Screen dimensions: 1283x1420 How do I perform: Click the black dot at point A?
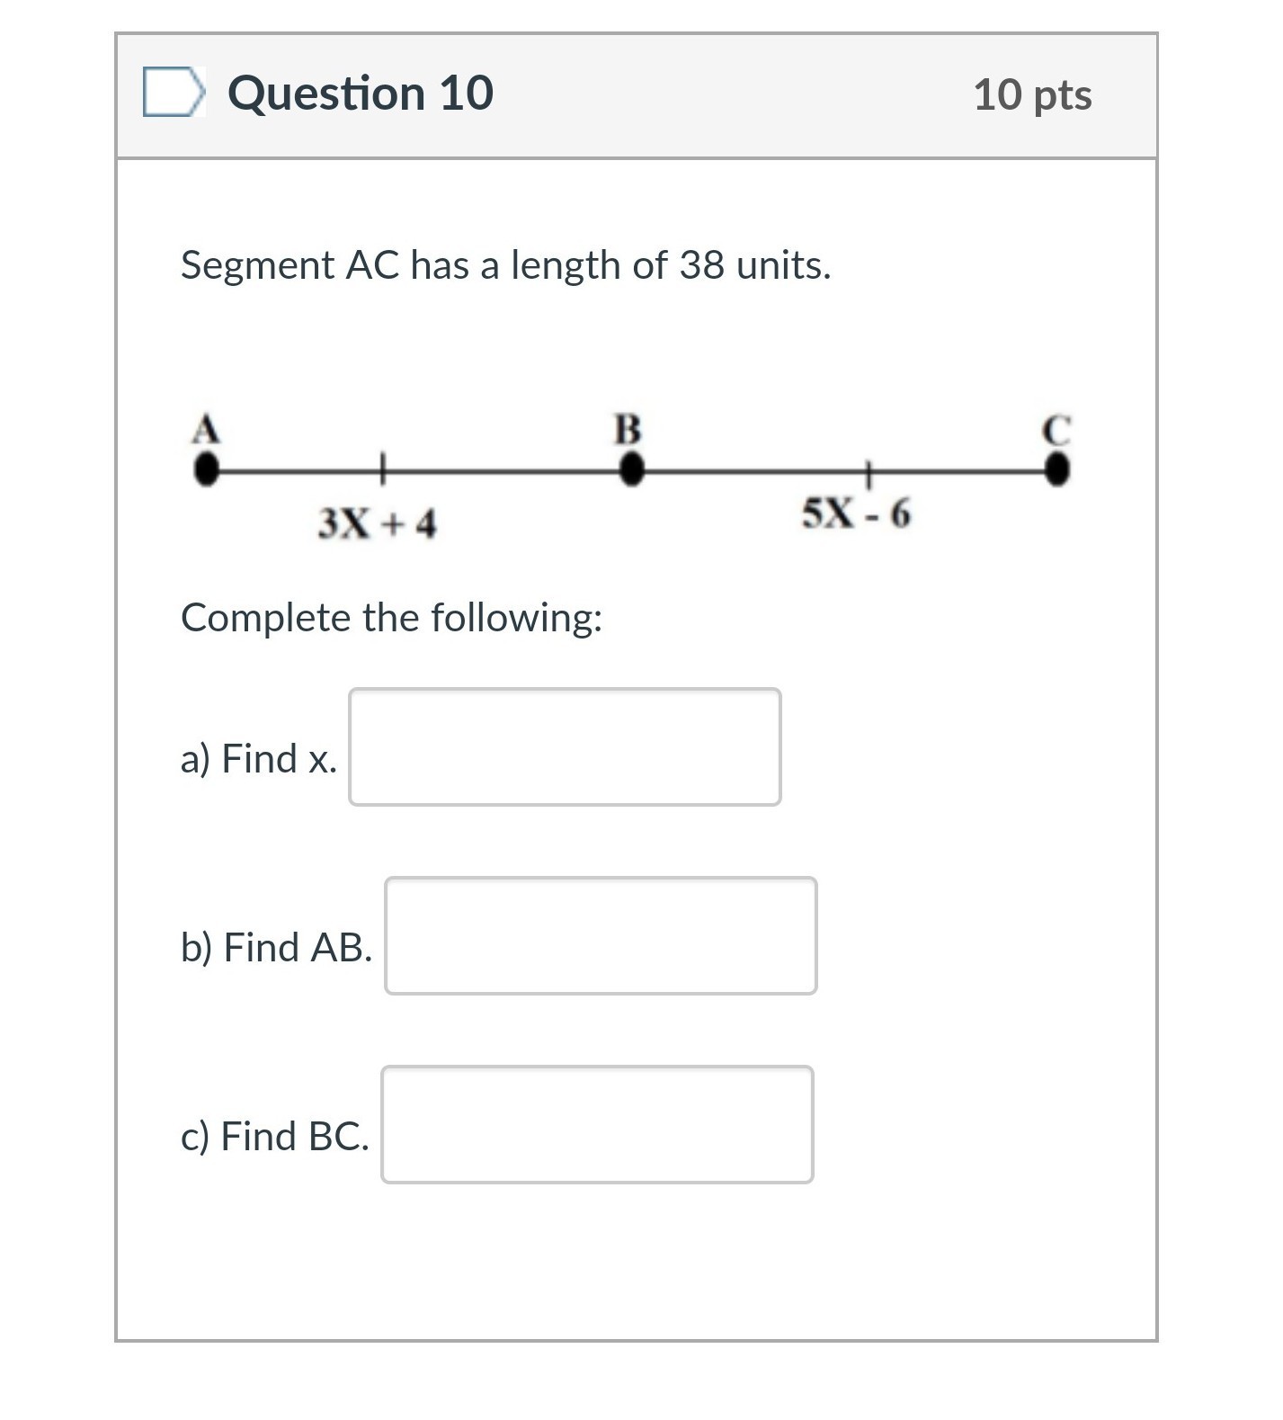207,469
